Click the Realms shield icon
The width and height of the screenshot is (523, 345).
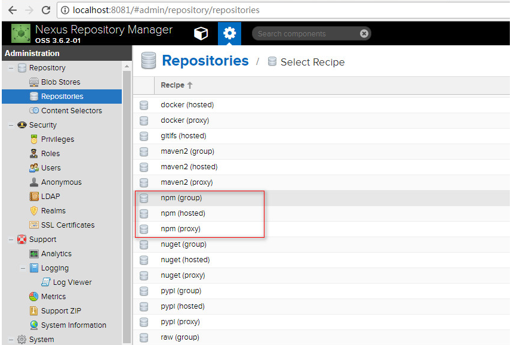33,211
